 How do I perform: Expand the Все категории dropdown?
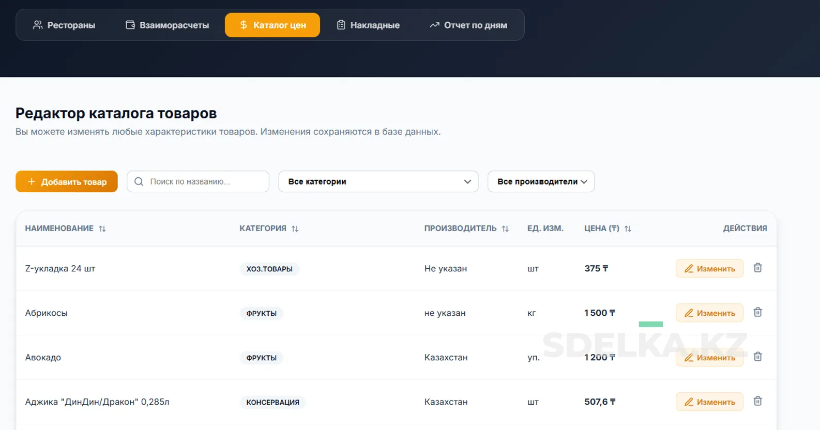click(x=378, y=181)
